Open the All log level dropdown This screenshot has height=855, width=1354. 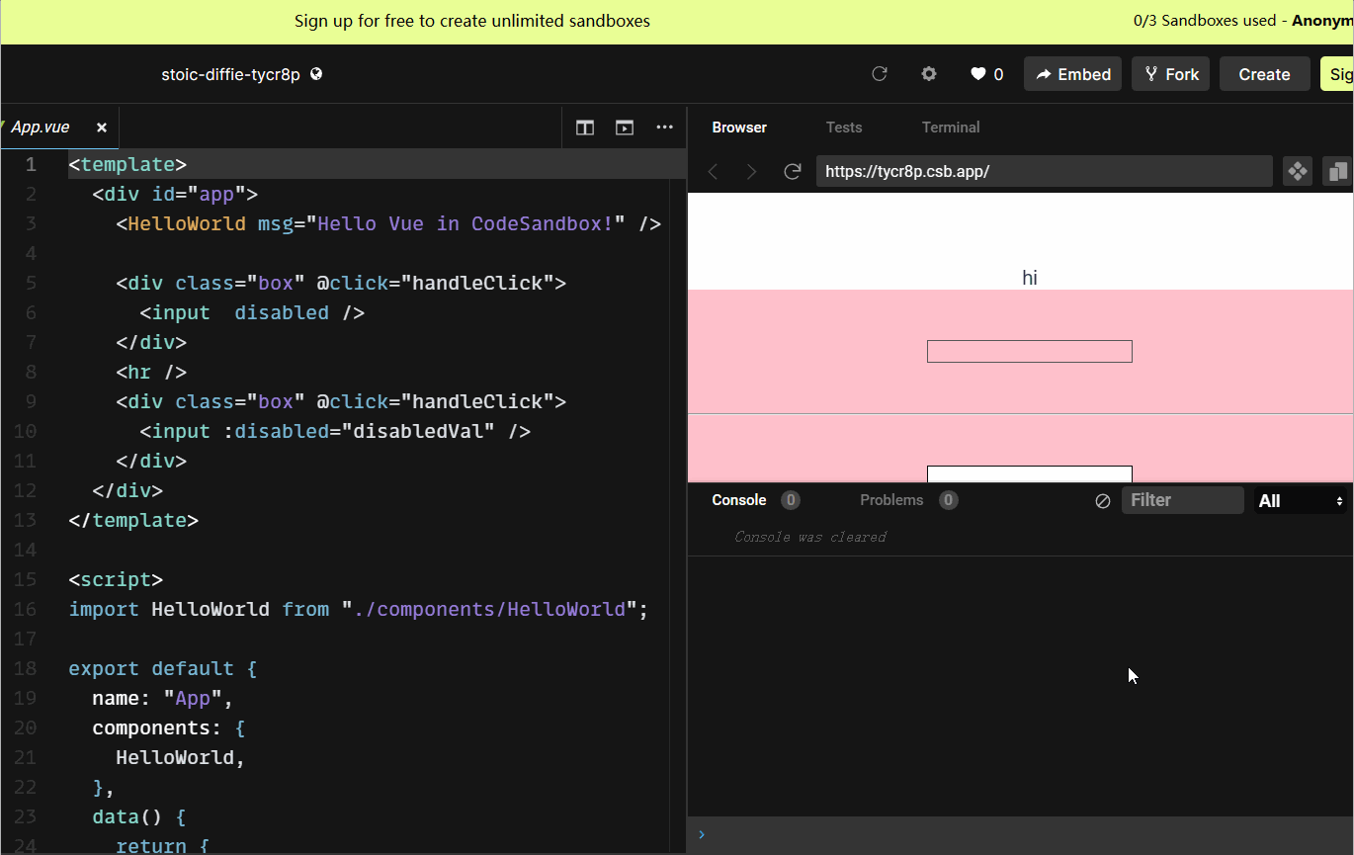[1301, 501]
